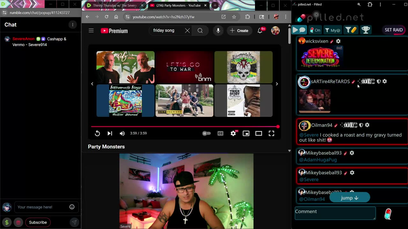Close the Party Monsters YouTube tab
408x229 pixels.
coord(206,5)
